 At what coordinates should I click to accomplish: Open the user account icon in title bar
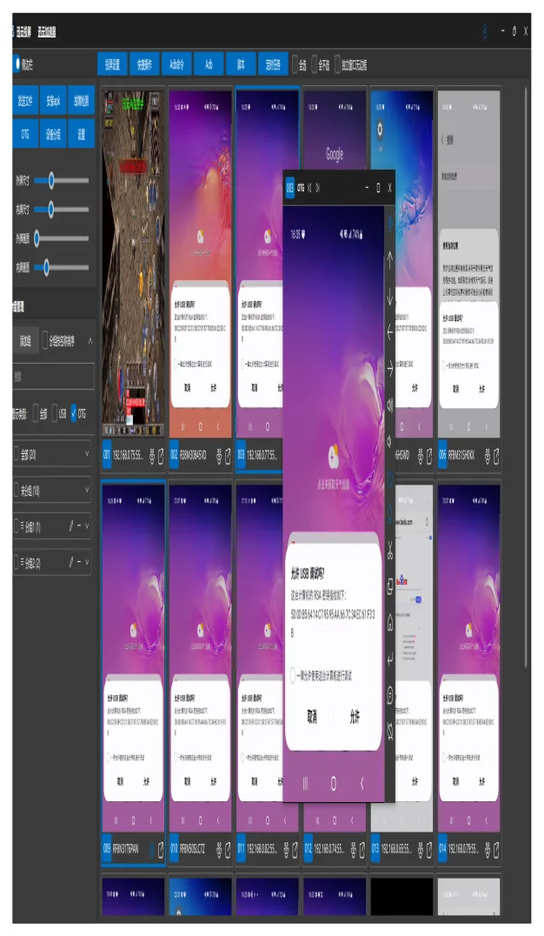click(x=485, y=31)
